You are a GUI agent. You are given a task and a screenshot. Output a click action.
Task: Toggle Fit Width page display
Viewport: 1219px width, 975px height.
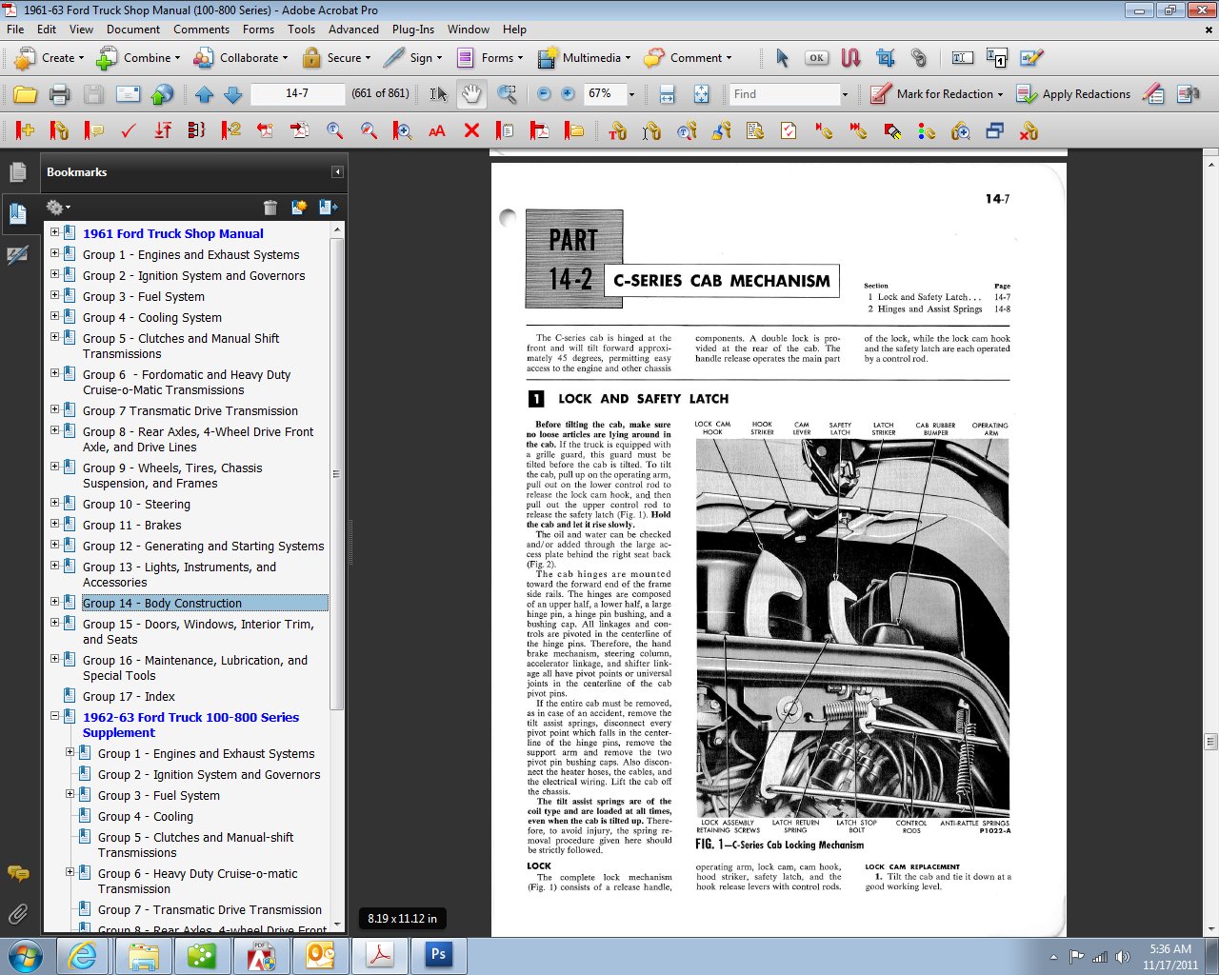click(667, 93)
